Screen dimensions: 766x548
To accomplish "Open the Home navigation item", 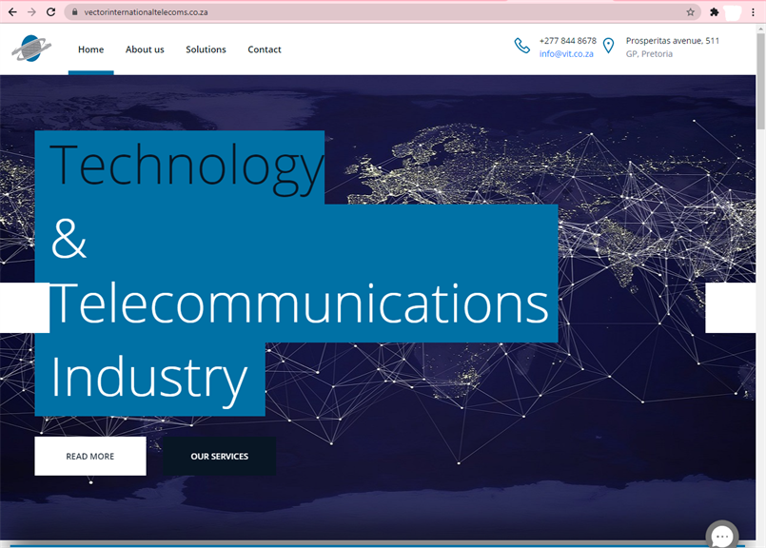I will (x=90, y=49).
